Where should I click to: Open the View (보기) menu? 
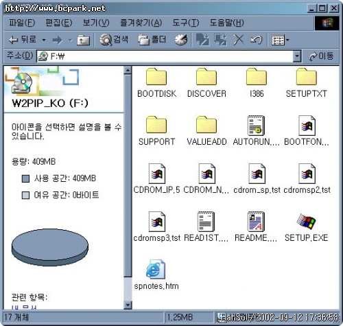coord(96,23)
